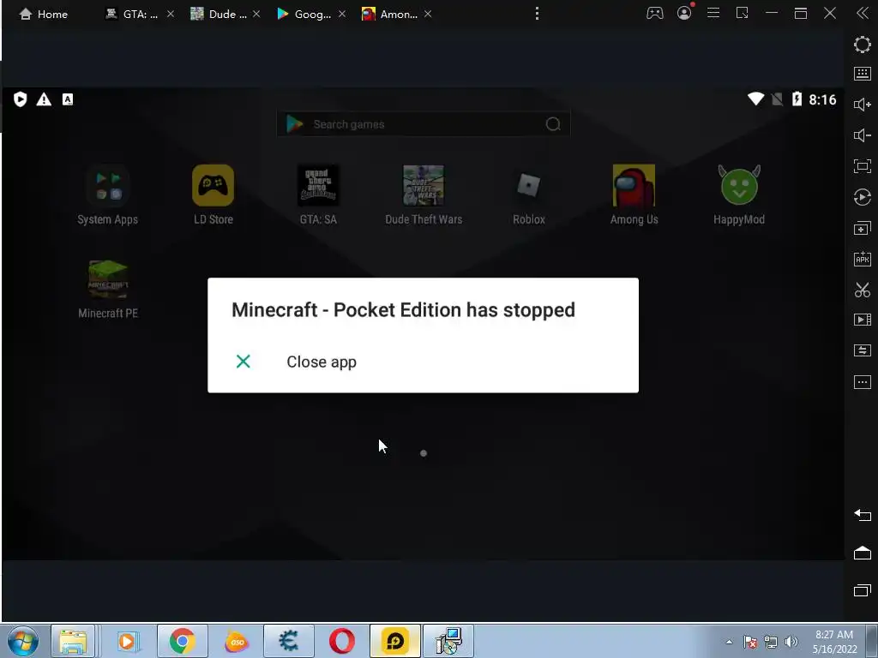The image size is (878, 658).
Task: Click the Wi-Fi icon in Android status bar
Action: click(x=756, y=99)
